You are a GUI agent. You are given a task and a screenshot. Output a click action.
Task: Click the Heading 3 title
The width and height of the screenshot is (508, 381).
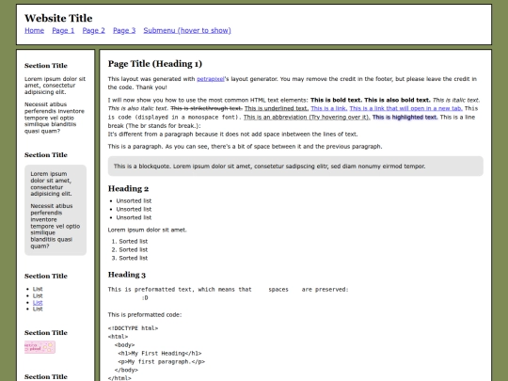127,275
